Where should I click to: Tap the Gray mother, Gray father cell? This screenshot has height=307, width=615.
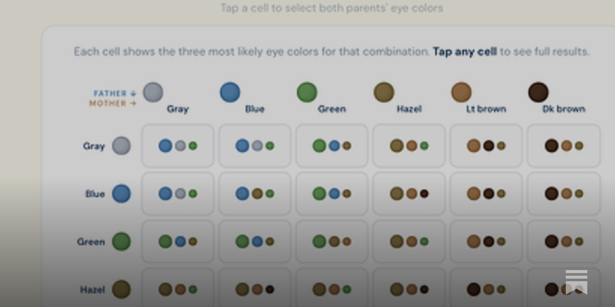(x=178, y=146)
